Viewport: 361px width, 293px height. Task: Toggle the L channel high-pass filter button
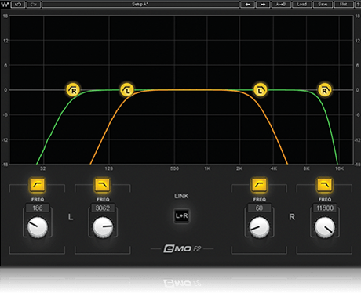click(x=38, y=185)
